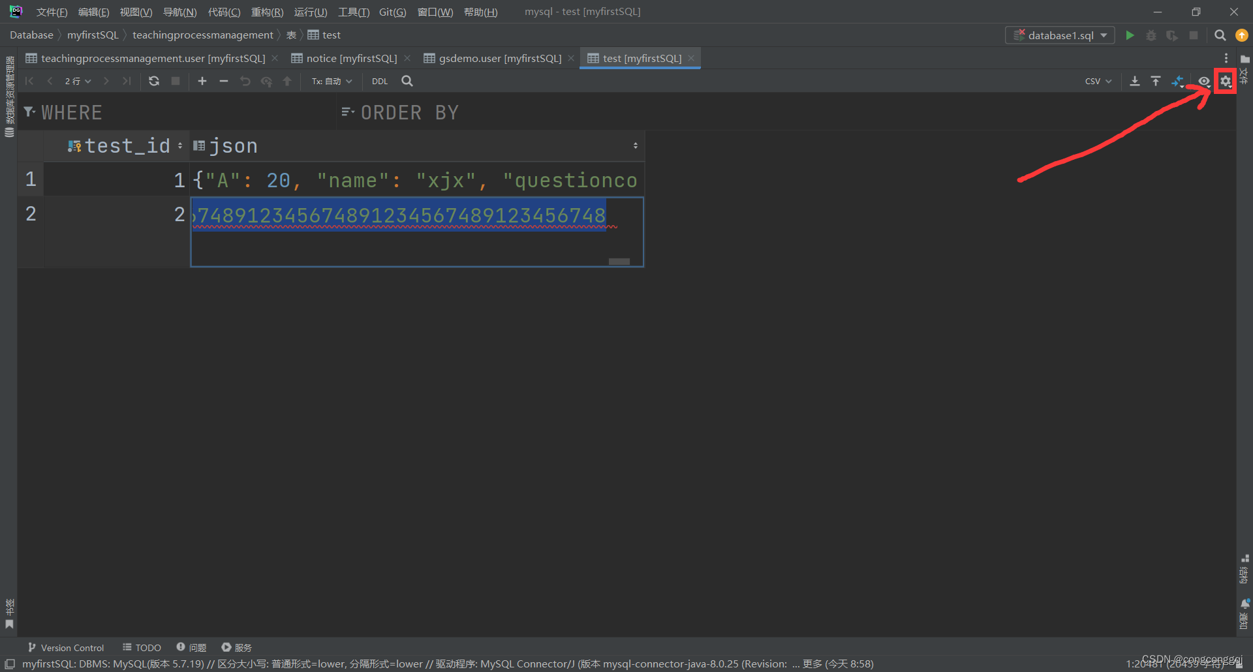Open the 服务 services tool window

[x=236, y=647]
